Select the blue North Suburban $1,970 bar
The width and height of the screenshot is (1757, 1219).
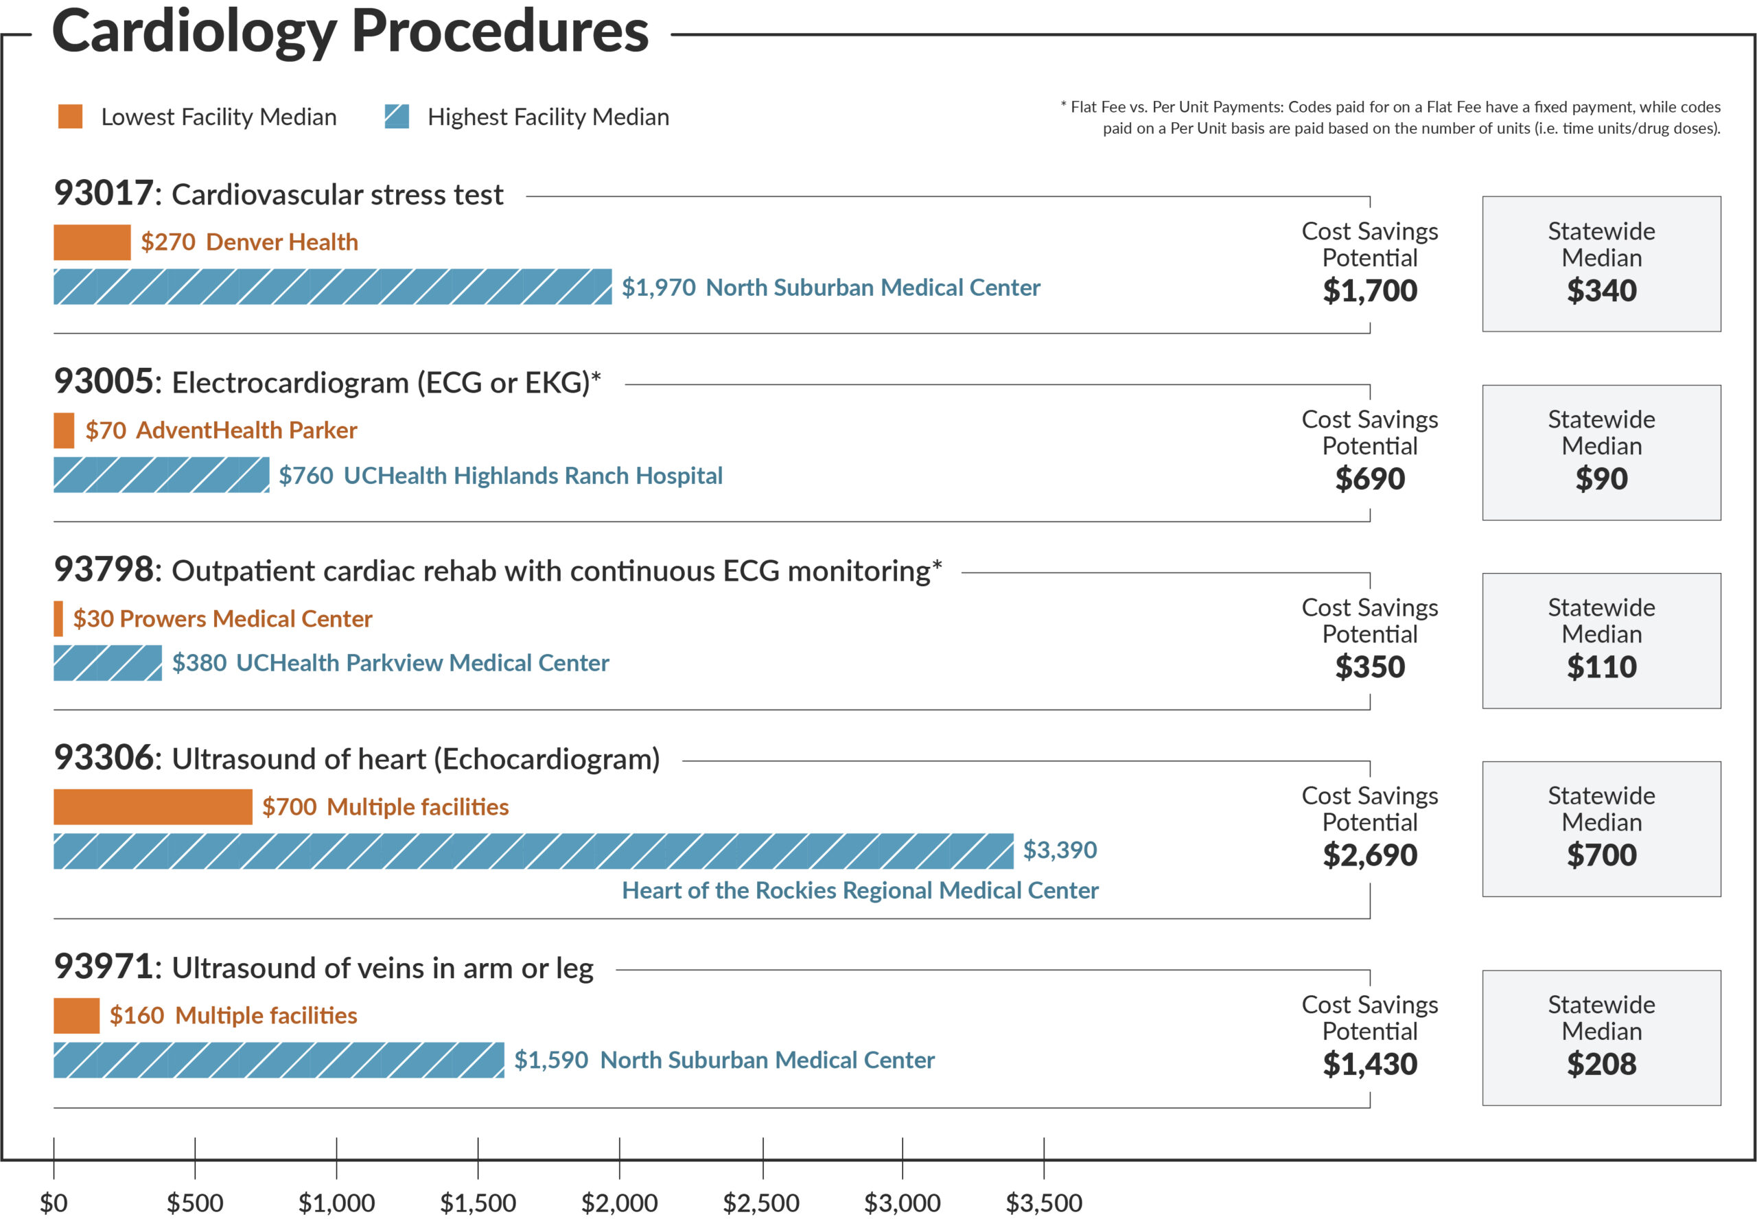point(332,286)
